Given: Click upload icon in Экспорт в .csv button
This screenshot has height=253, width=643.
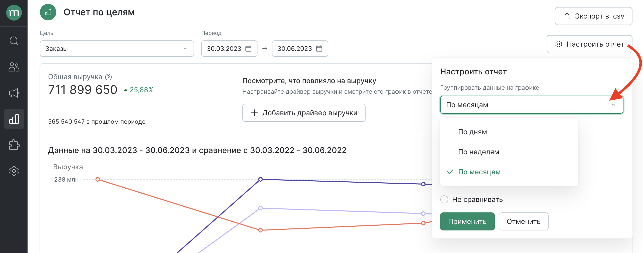Looking at the screenshot, I should pos(567,16).
